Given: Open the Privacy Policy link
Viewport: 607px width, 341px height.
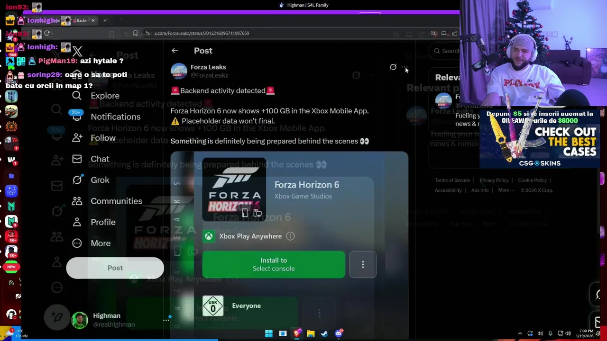Looking at the screenshot, I should (494, 180).
